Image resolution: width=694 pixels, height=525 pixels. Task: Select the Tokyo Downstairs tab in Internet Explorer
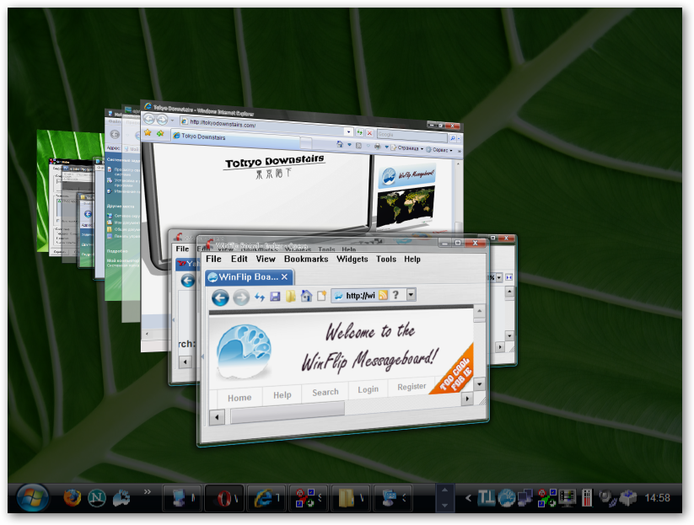click(237, 137)
